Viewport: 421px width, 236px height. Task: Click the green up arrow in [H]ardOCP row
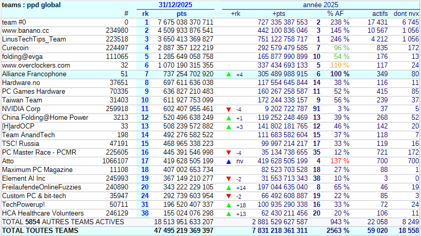pos(229,126)
